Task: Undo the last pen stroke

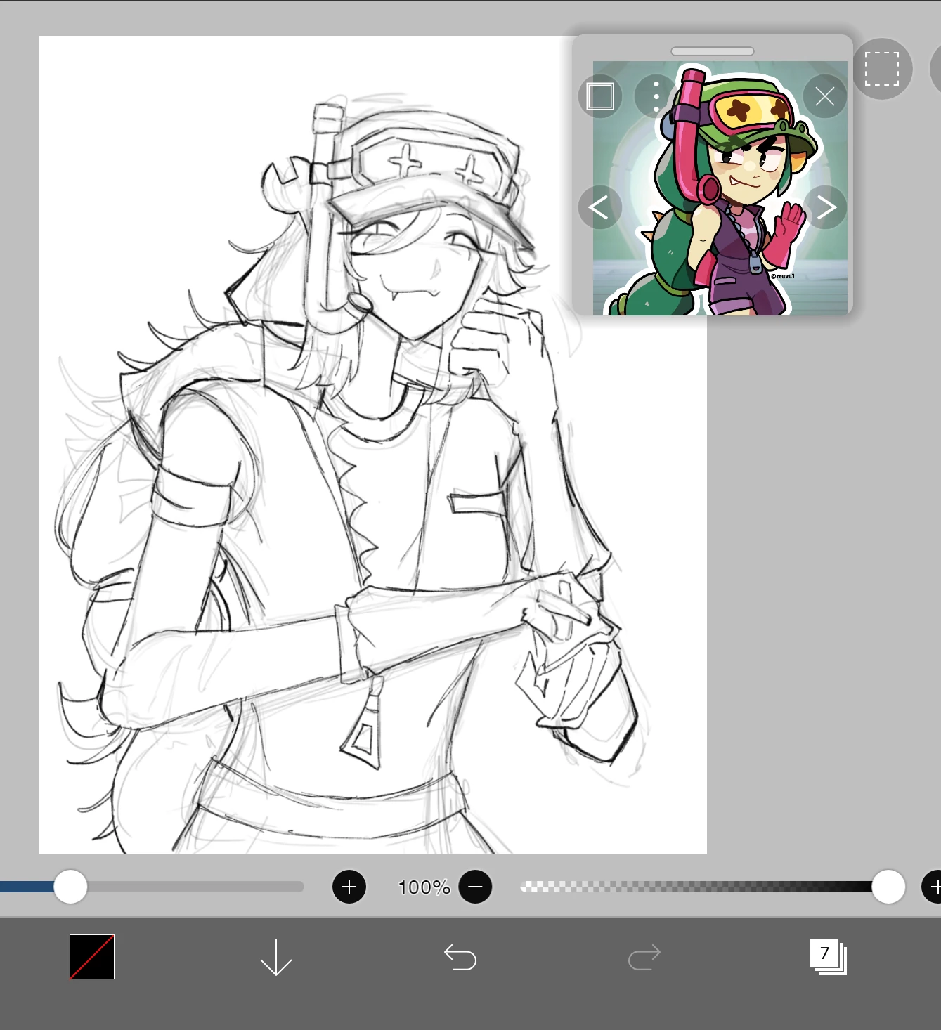Action: (460, 956)
